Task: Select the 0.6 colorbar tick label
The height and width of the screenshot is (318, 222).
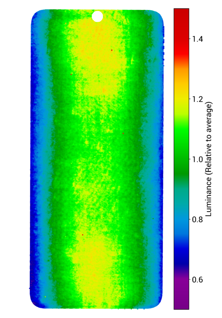Action: pyautogui.click(x=197, y=280)
